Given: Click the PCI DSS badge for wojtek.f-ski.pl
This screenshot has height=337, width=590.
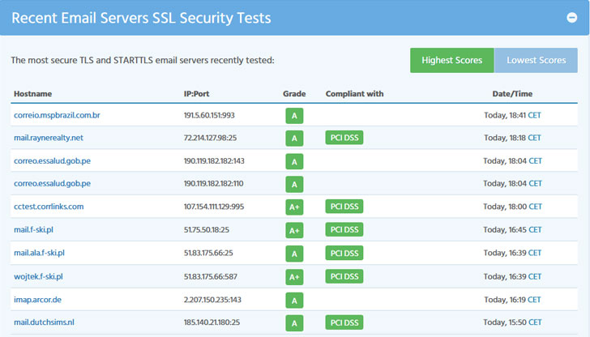Looking at the screenshot, I should (344, 276).
